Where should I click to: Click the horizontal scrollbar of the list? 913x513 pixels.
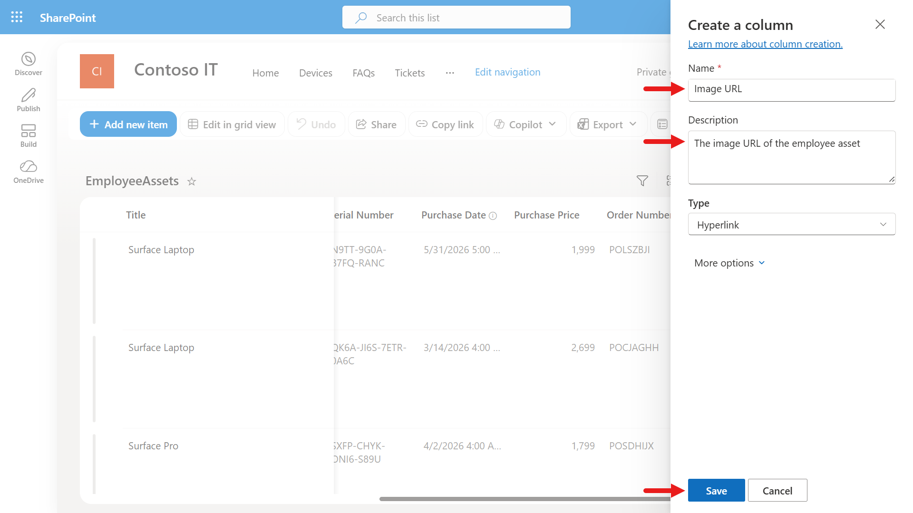point(525,499)
